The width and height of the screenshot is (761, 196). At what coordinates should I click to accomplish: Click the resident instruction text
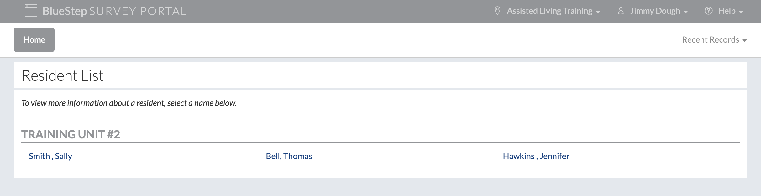click(129, 103)
